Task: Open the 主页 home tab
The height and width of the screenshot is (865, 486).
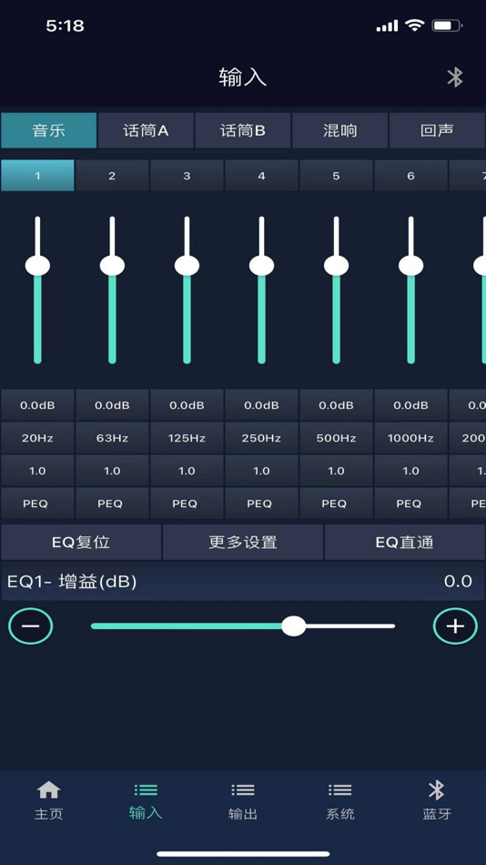Action: point(48,800)
